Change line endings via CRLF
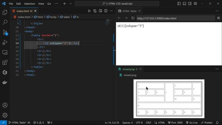The height and width of the screenshot is (125, 222). (148, 123)
